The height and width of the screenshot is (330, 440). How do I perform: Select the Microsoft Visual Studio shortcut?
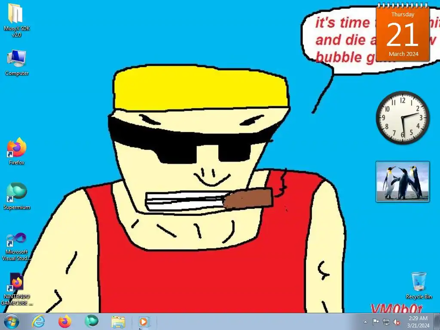click(x=17, y=246)
